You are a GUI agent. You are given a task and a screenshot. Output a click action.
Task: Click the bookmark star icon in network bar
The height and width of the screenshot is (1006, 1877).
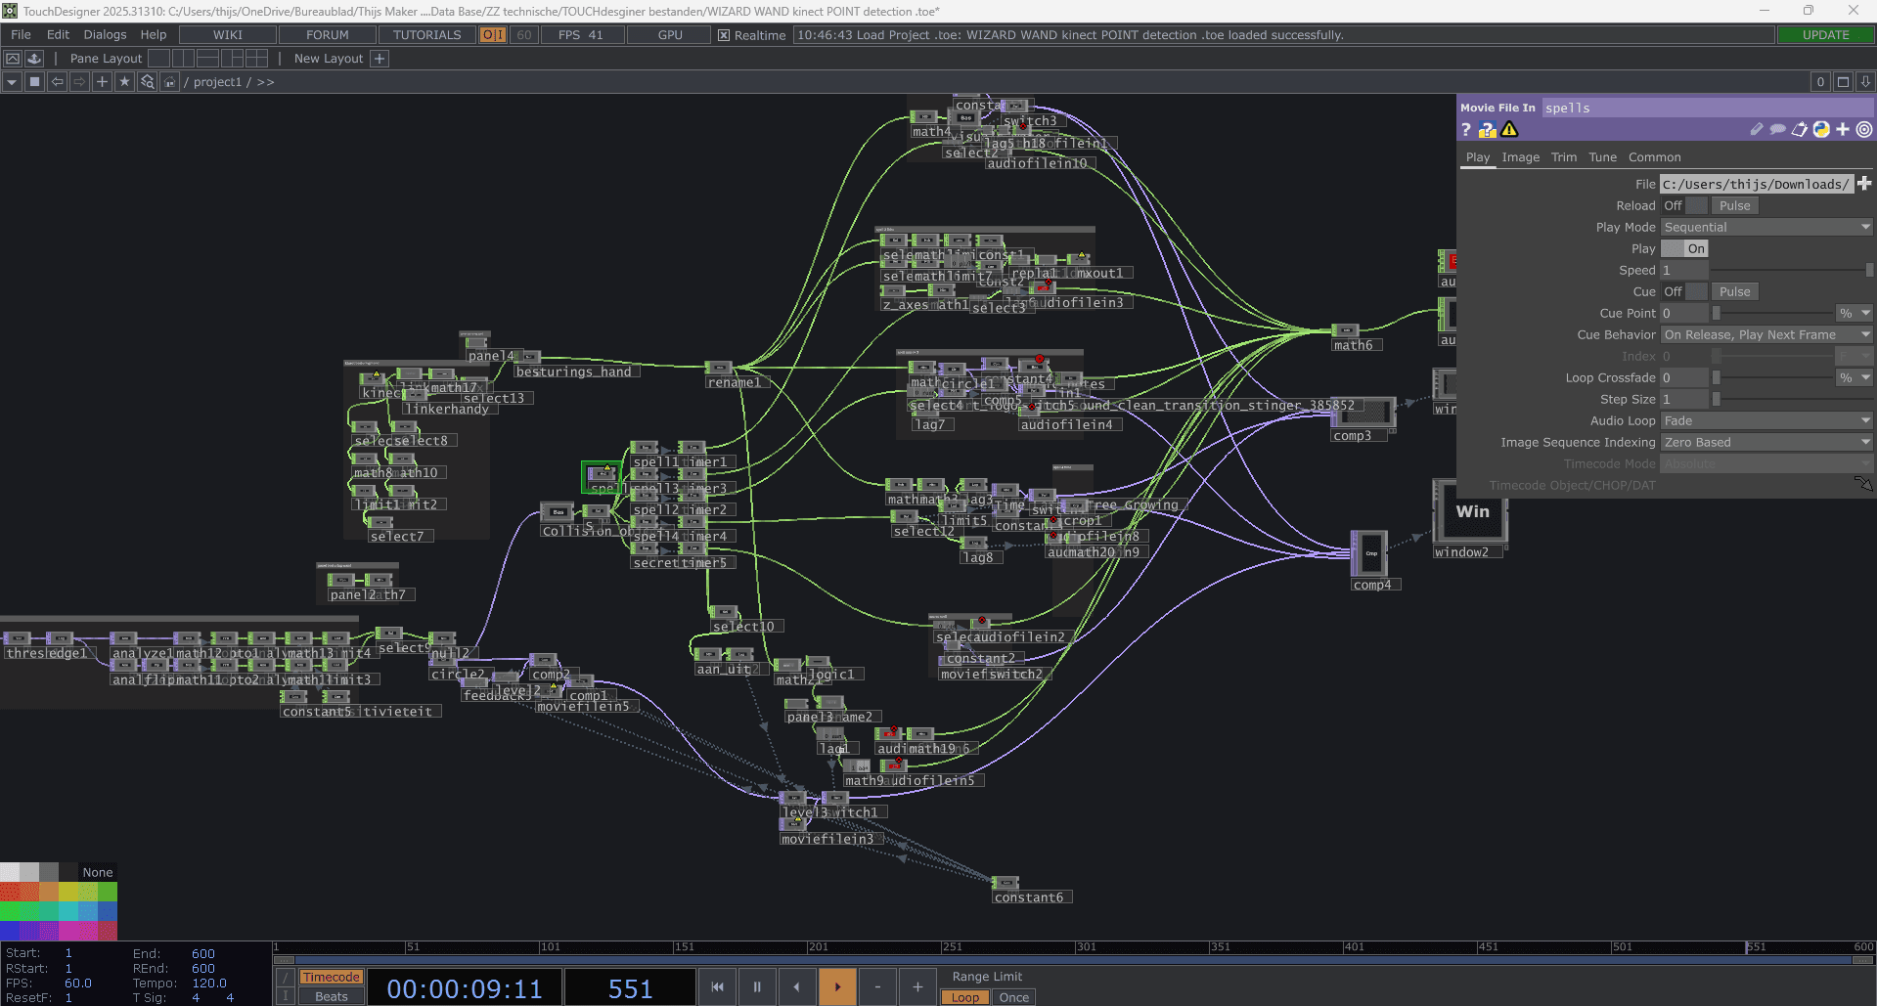[x=124, y=82]
